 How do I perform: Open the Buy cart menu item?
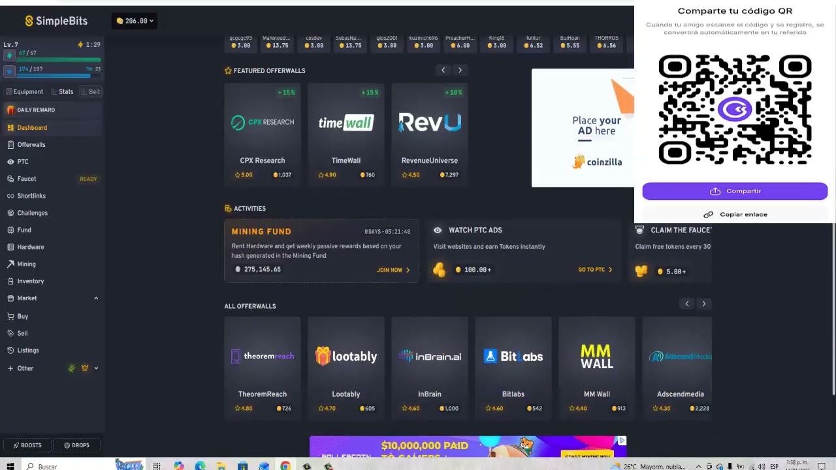tap(52, 316)
